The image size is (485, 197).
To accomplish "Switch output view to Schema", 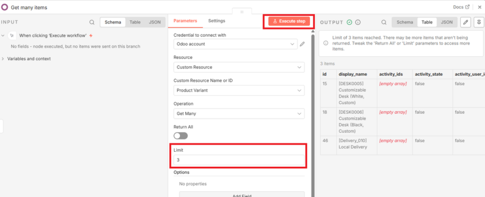I will (405, 22).
